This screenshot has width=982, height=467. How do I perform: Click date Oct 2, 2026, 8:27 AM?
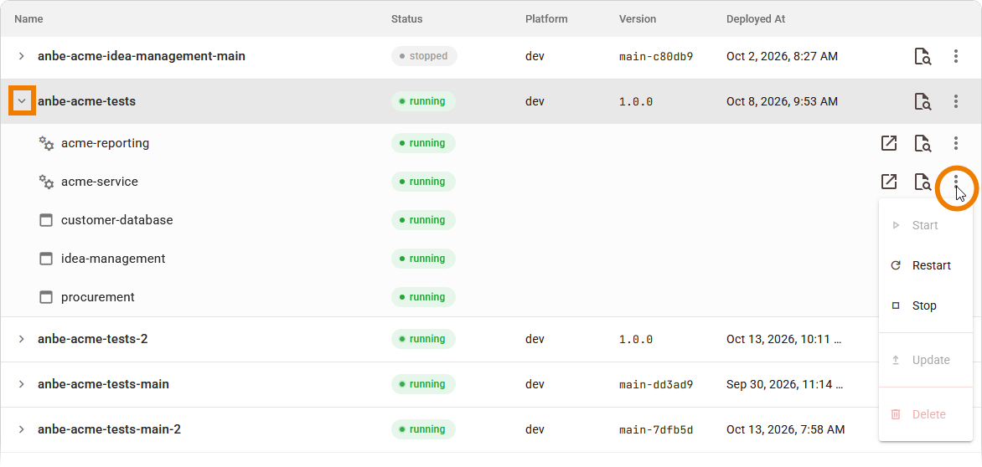coord(783,56)
